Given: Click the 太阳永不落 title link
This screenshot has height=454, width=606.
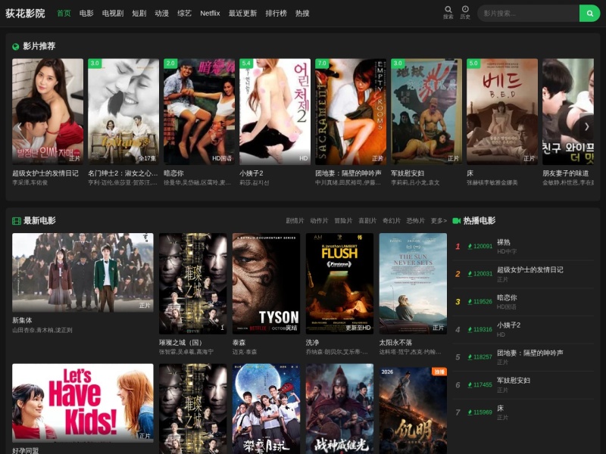Looking at the screenshot, I should pos(395,343).
